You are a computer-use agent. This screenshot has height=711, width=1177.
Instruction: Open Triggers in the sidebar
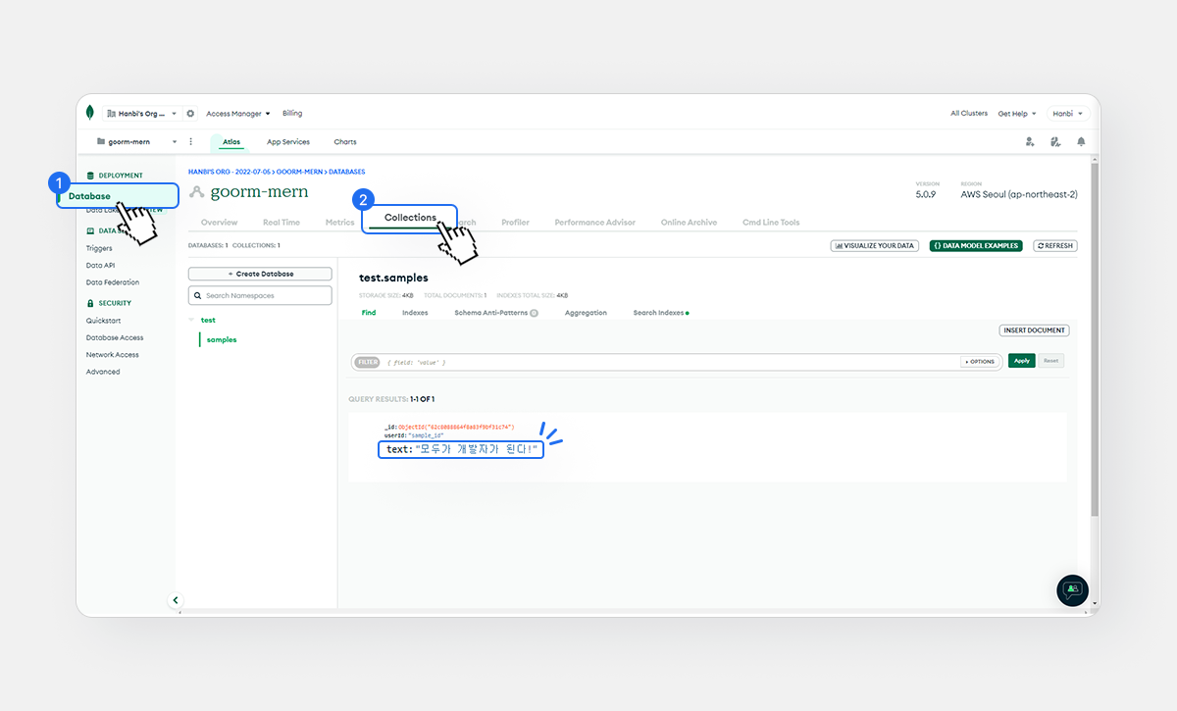99,248
